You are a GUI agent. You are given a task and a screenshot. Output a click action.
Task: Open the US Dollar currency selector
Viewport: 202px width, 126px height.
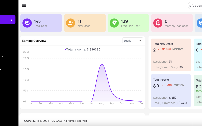pyautogui.click(x=195, y=6)
